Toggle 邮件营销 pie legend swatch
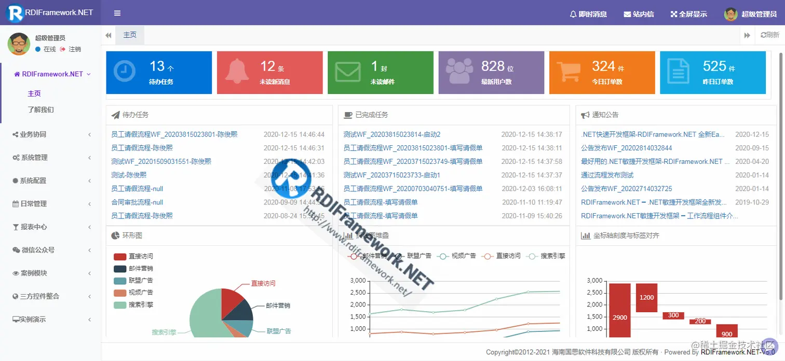 [x=120, y=269]
